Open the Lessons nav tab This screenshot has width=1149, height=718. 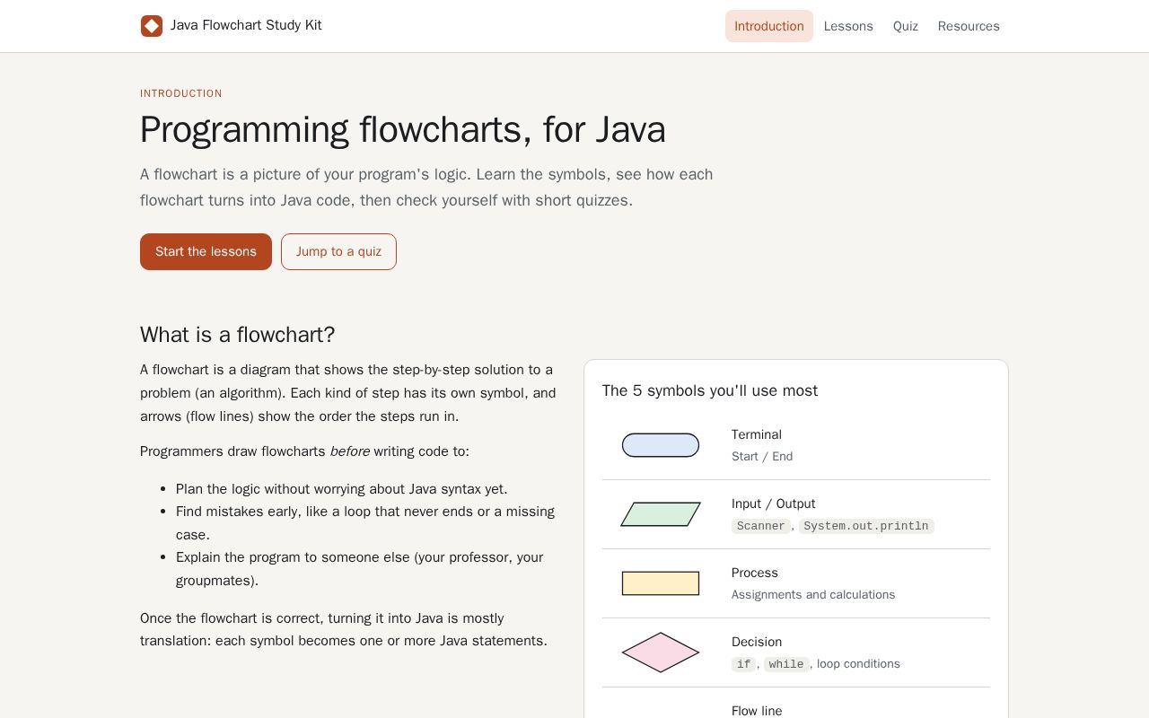(848, 26)
